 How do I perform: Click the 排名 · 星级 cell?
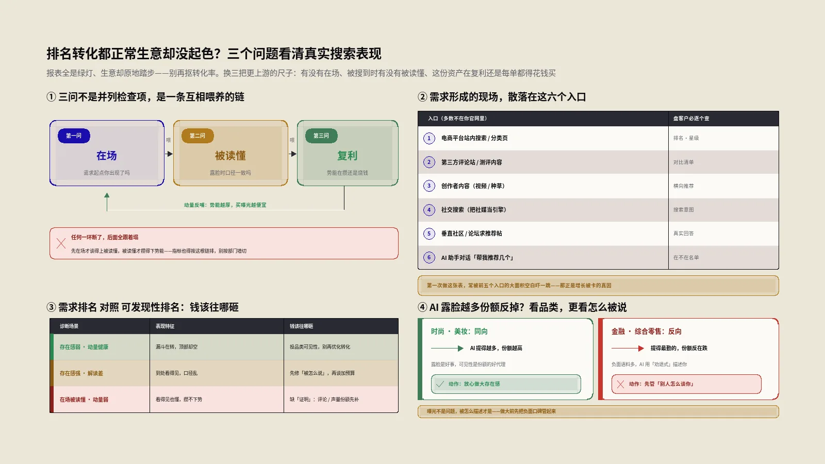click(686, 138)
